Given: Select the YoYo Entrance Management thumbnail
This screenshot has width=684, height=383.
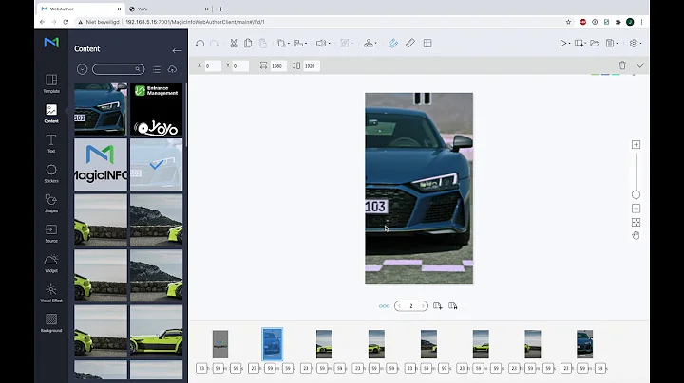Looking at the screenshot, I should point(156,109).
